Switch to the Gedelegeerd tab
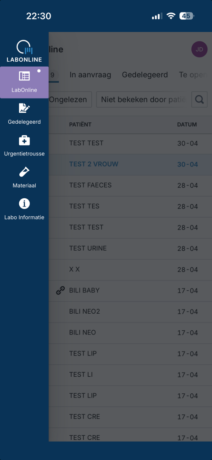 pyautogui.click(x=145, y=75)
